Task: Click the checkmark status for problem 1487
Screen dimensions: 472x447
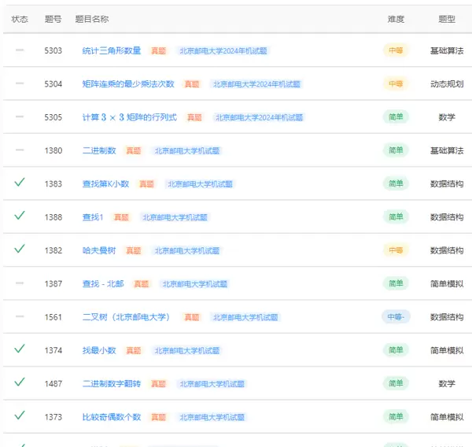Action: point(20,382)
